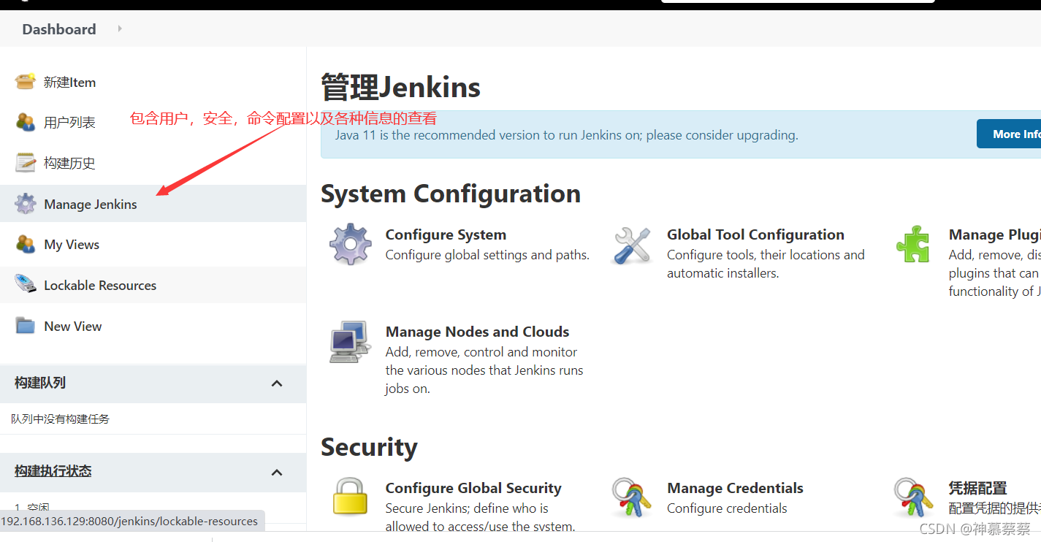Click the System Configuration section heading
Image resolution: width=1041 pixels, height=542 pixels.
451,194
